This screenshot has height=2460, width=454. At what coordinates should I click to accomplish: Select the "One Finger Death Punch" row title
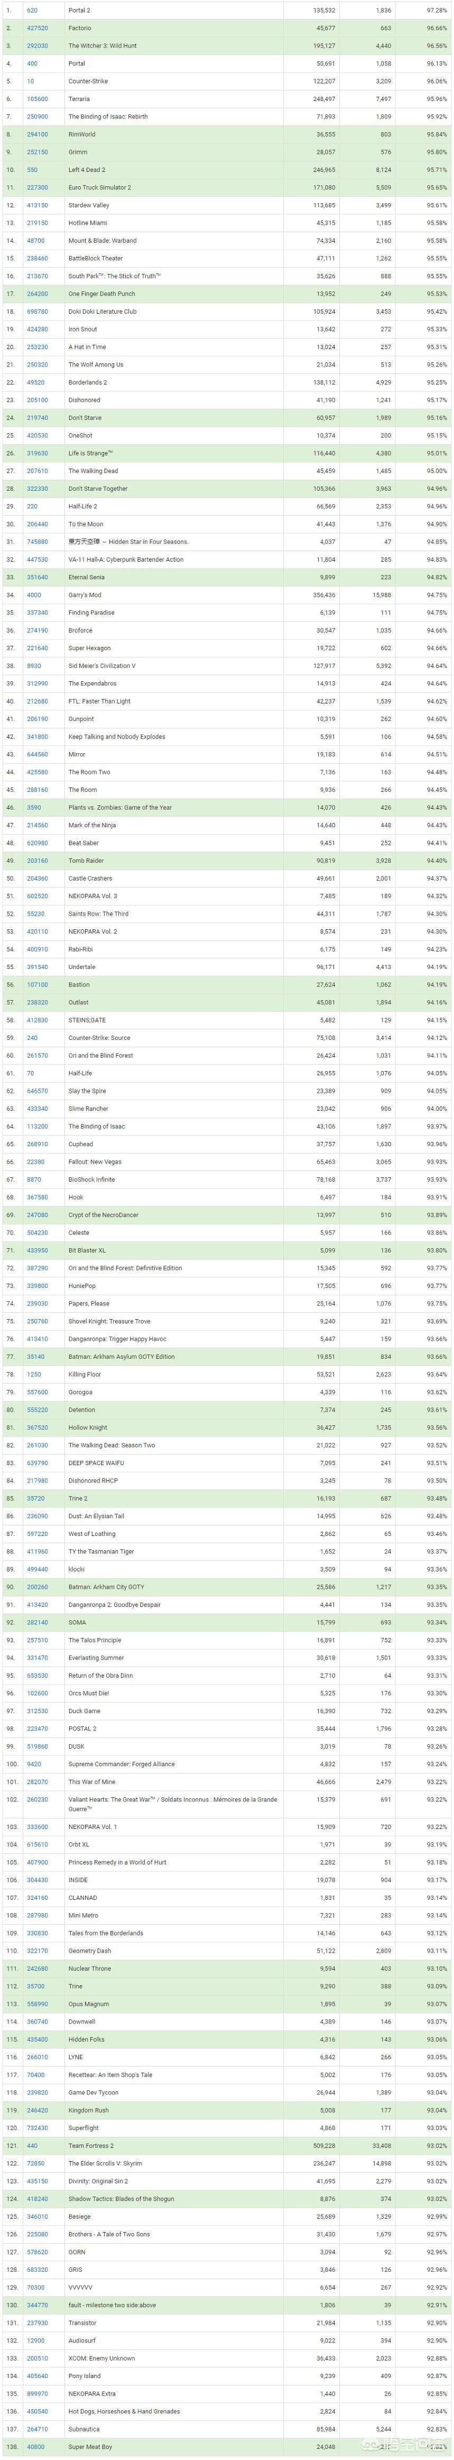click(x=101, y=294)
